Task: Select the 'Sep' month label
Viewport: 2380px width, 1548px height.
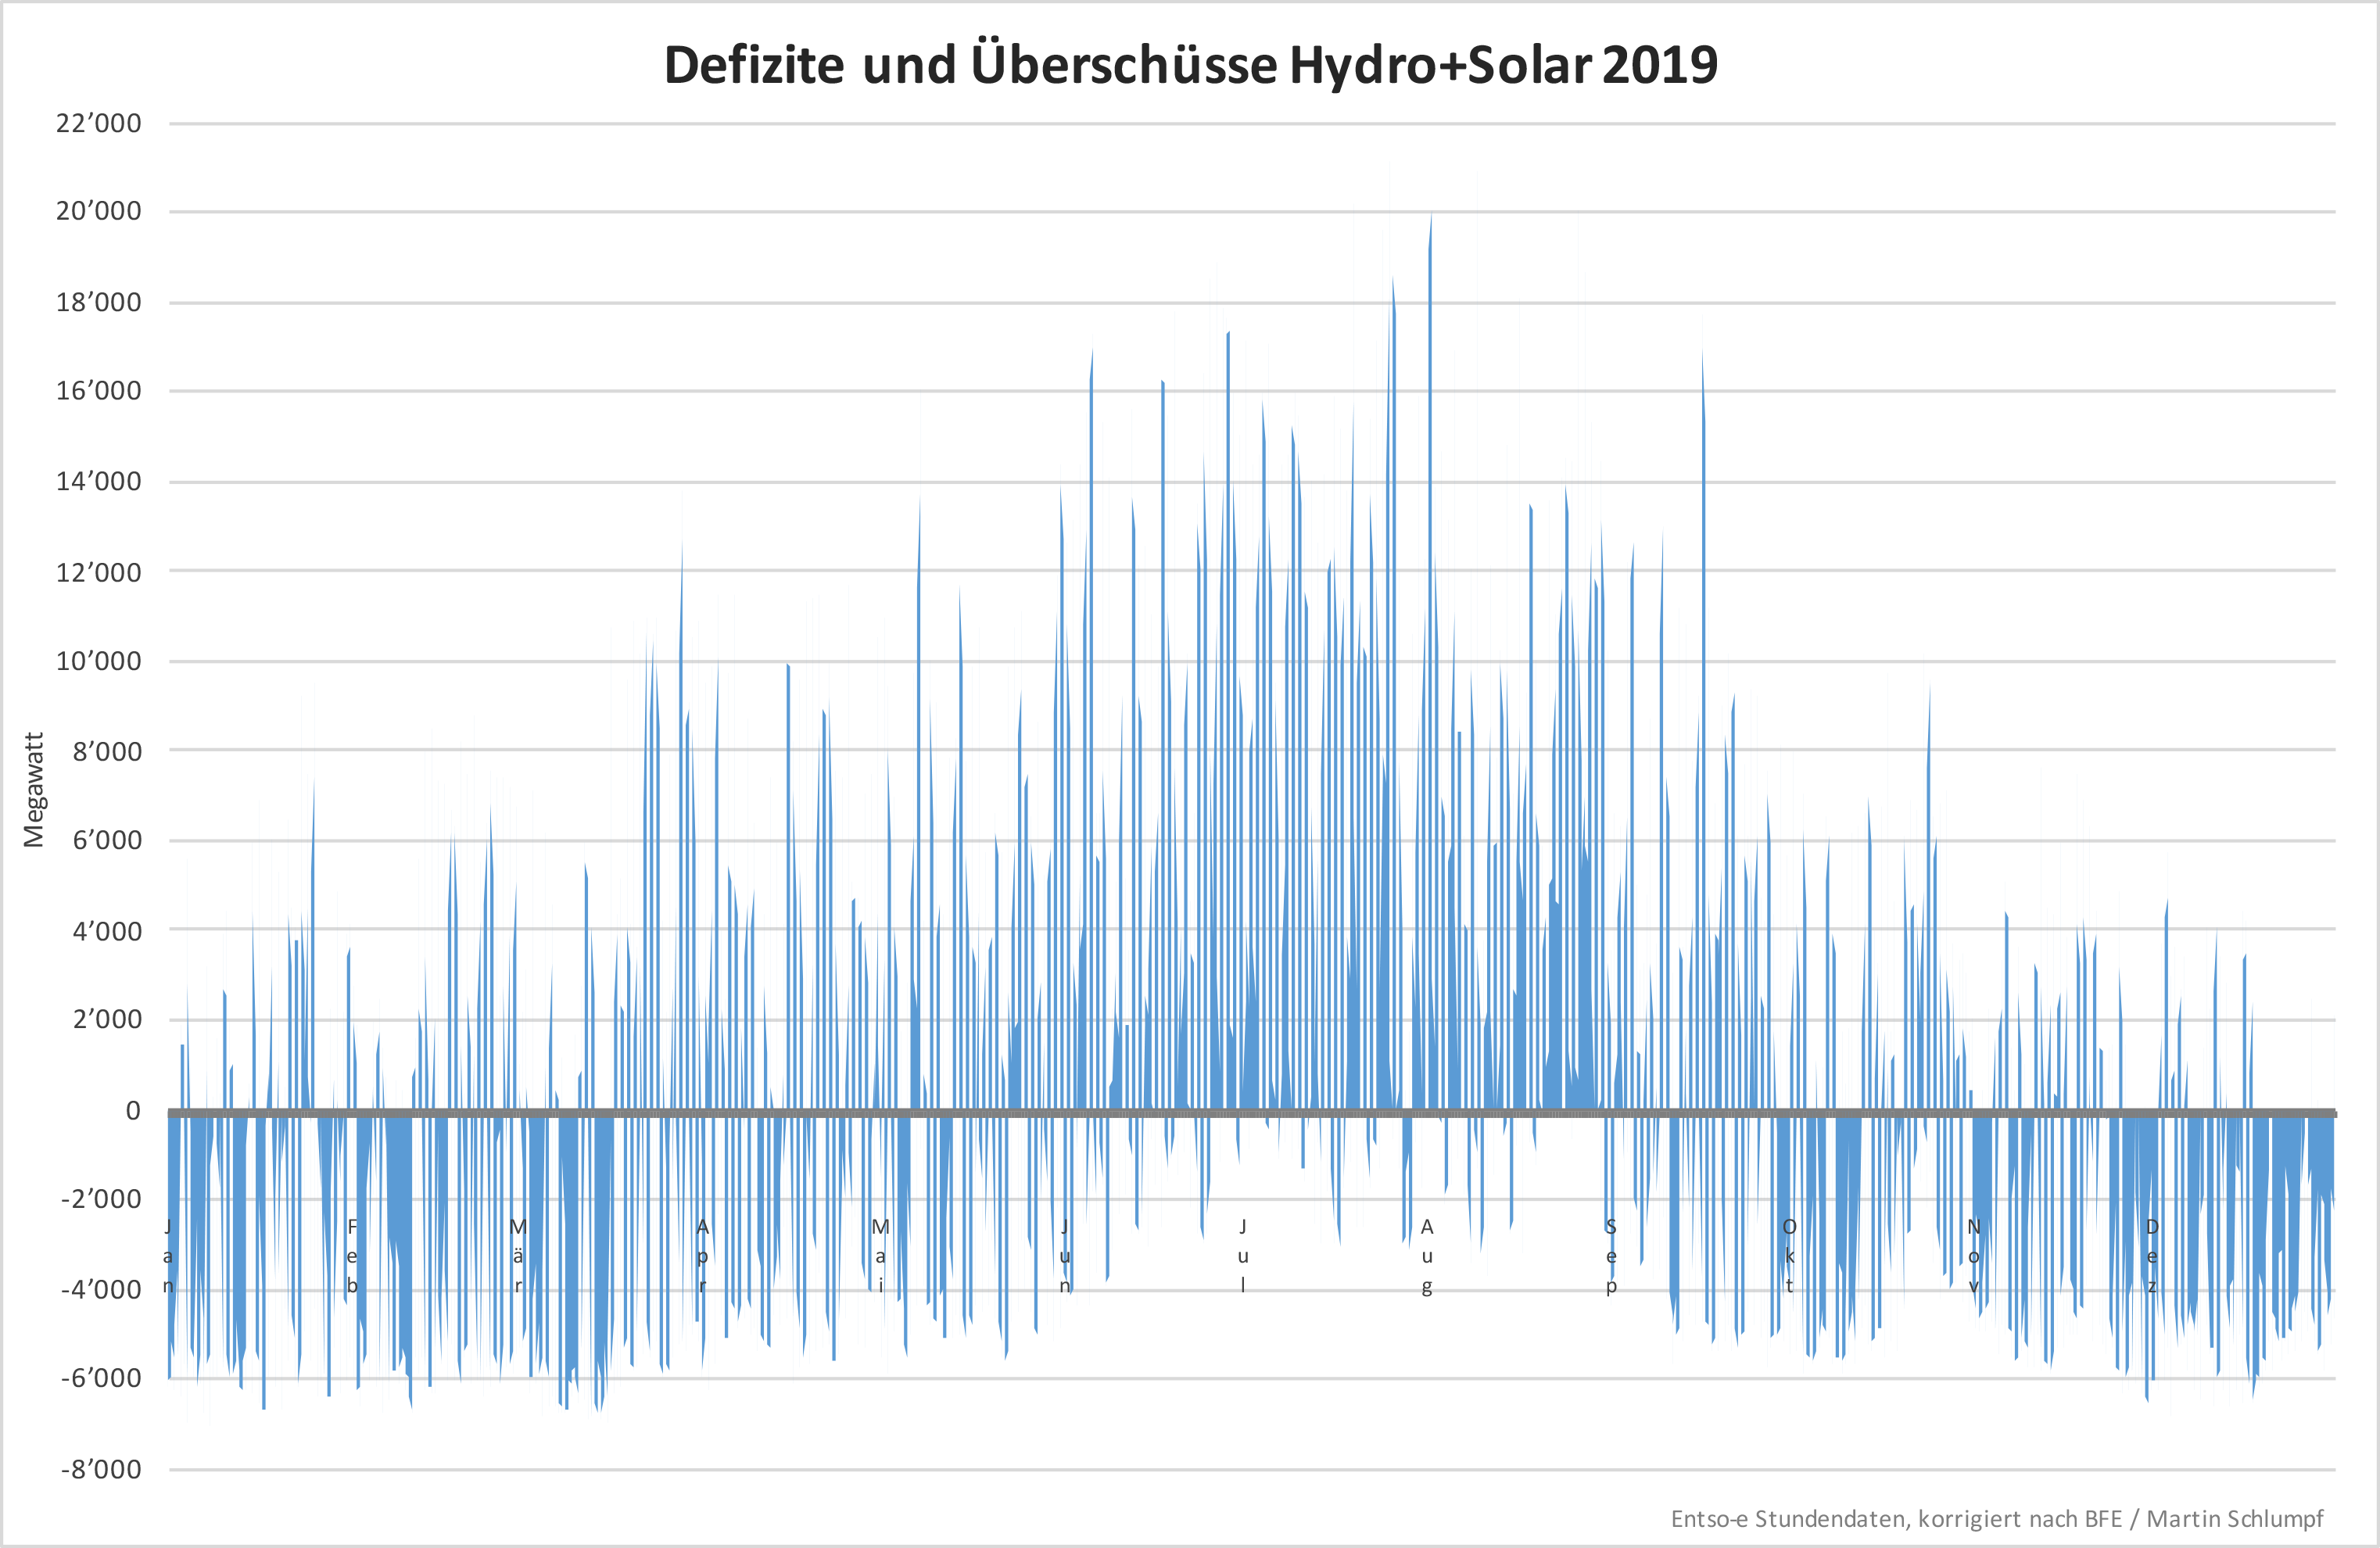Action: [x=1611, y=1256]
